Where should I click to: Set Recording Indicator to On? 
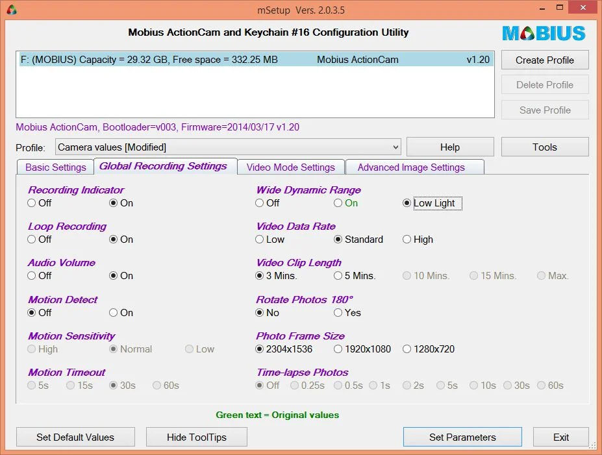(121, 203)
